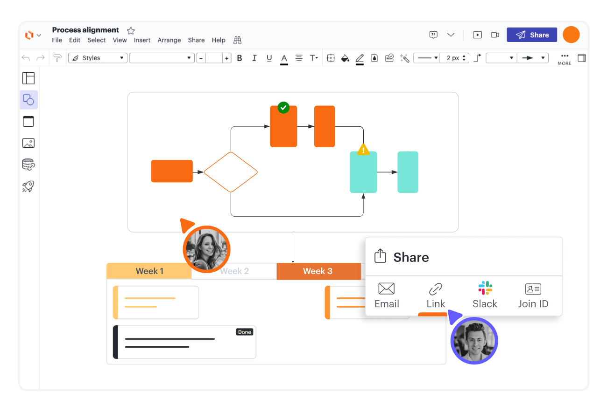607x412 pixels.
Task: Open the arrow end style dropdown
Action: 532,58
